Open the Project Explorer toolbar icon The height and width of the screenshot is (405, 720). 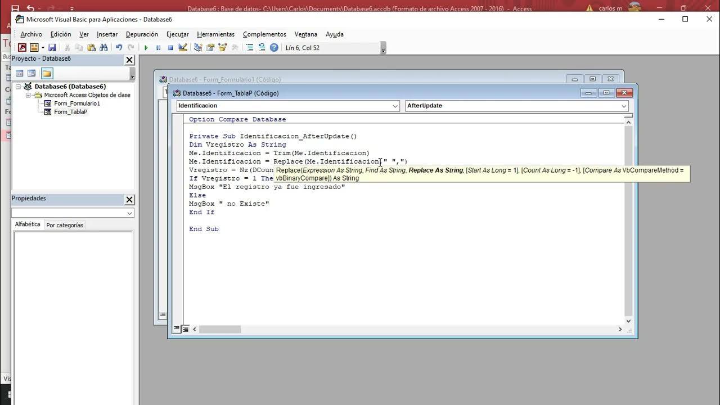pos(198,48)
